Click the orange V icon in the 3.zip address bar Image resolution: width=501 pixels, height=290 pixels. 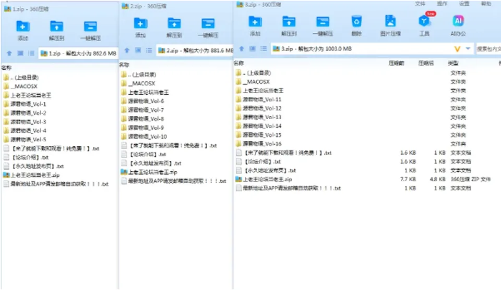[457, 49]
